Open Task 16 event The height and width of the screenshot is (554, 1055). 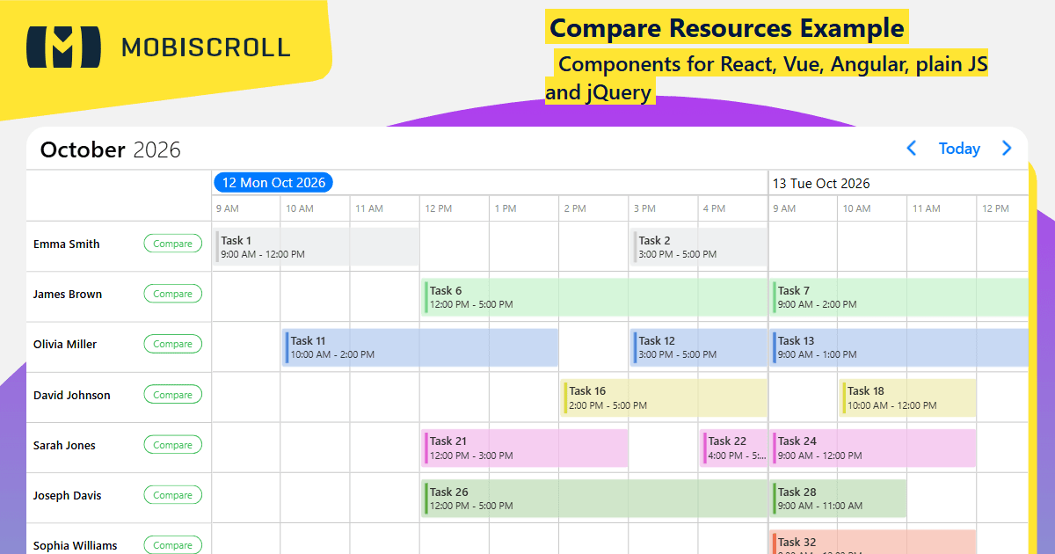665,397
